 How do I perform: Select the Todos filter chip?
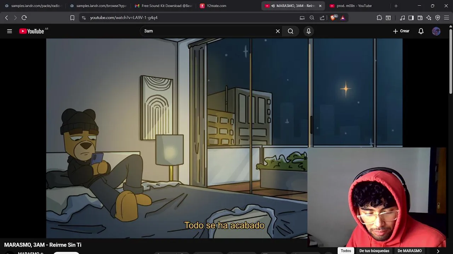click(x=346, y=251)
